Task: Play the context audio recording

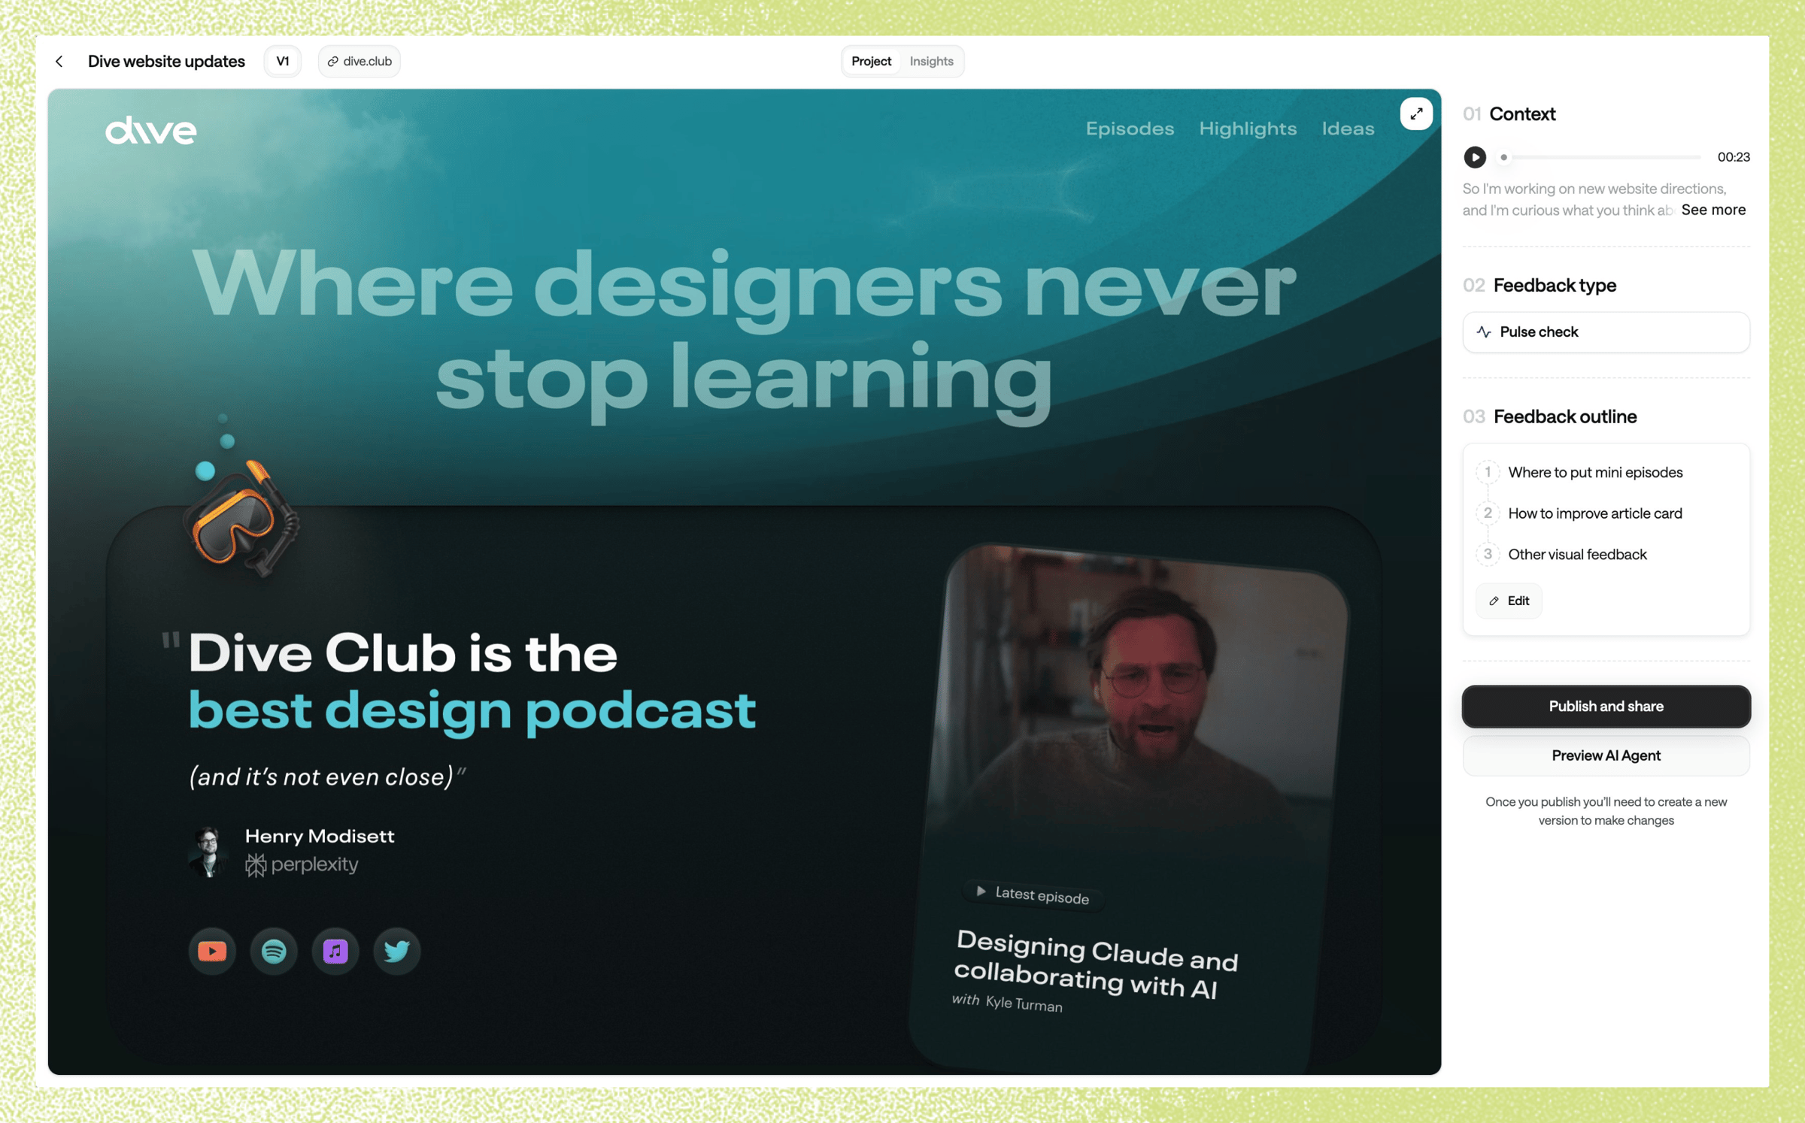Action: [x=1474, y=157]
